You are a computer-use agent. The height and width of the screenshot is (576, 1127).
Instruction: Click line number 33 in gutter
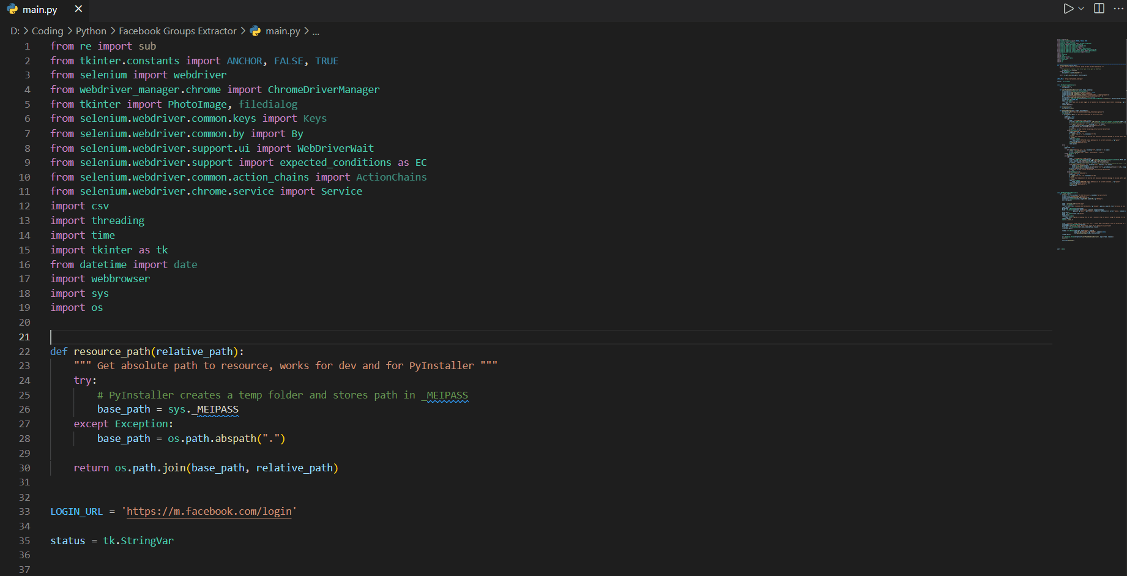point(24,512)
